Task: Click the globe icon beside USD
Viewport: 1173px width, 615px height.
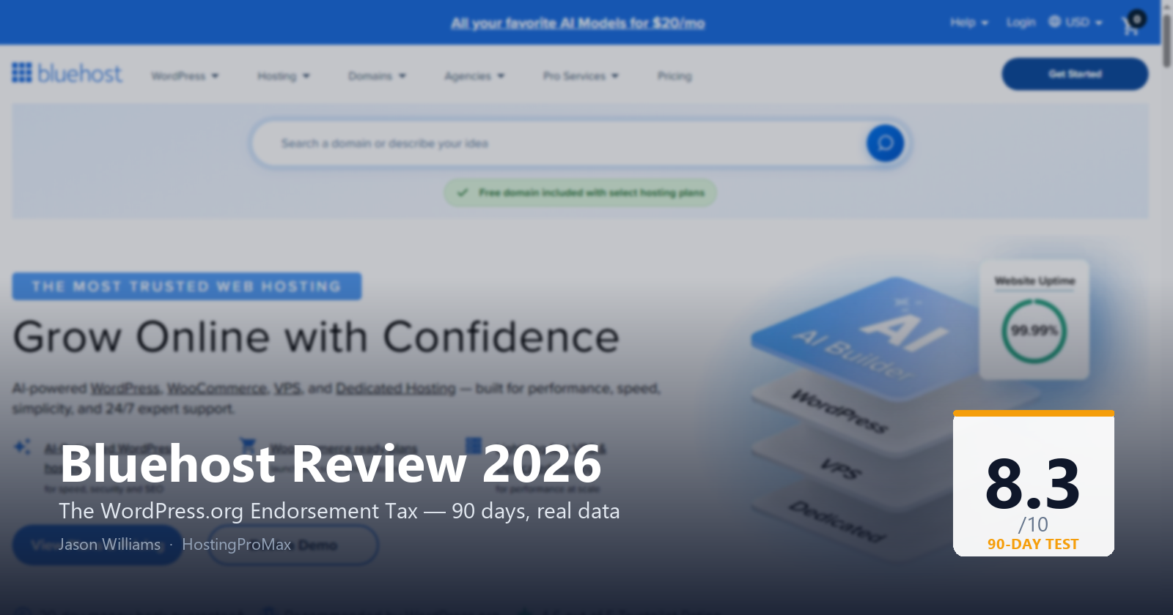Action: pyautogui.click(x=1054, y=22)
